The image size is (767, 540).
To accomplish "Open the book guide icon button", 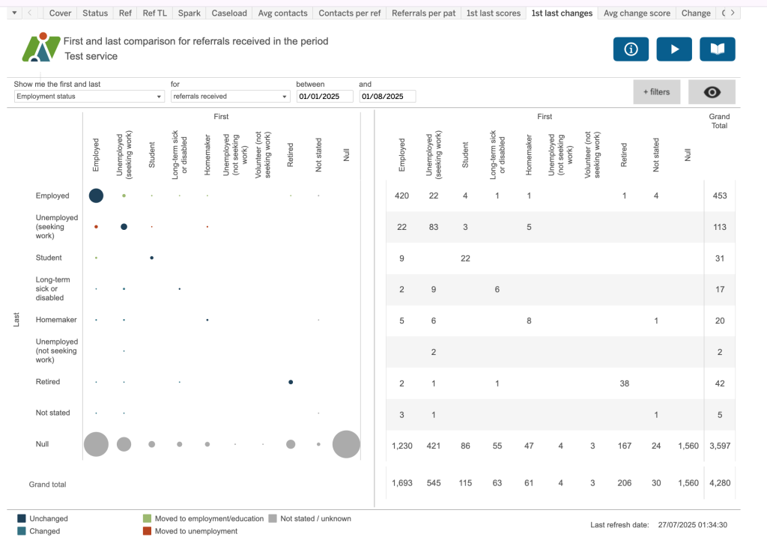I will point(717,49).
